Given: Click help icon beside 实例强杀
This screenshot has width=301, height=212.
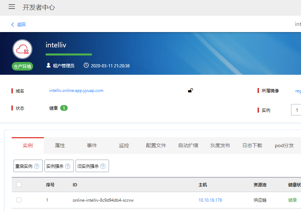Looking at the screenshot, I should coord(68,166).
